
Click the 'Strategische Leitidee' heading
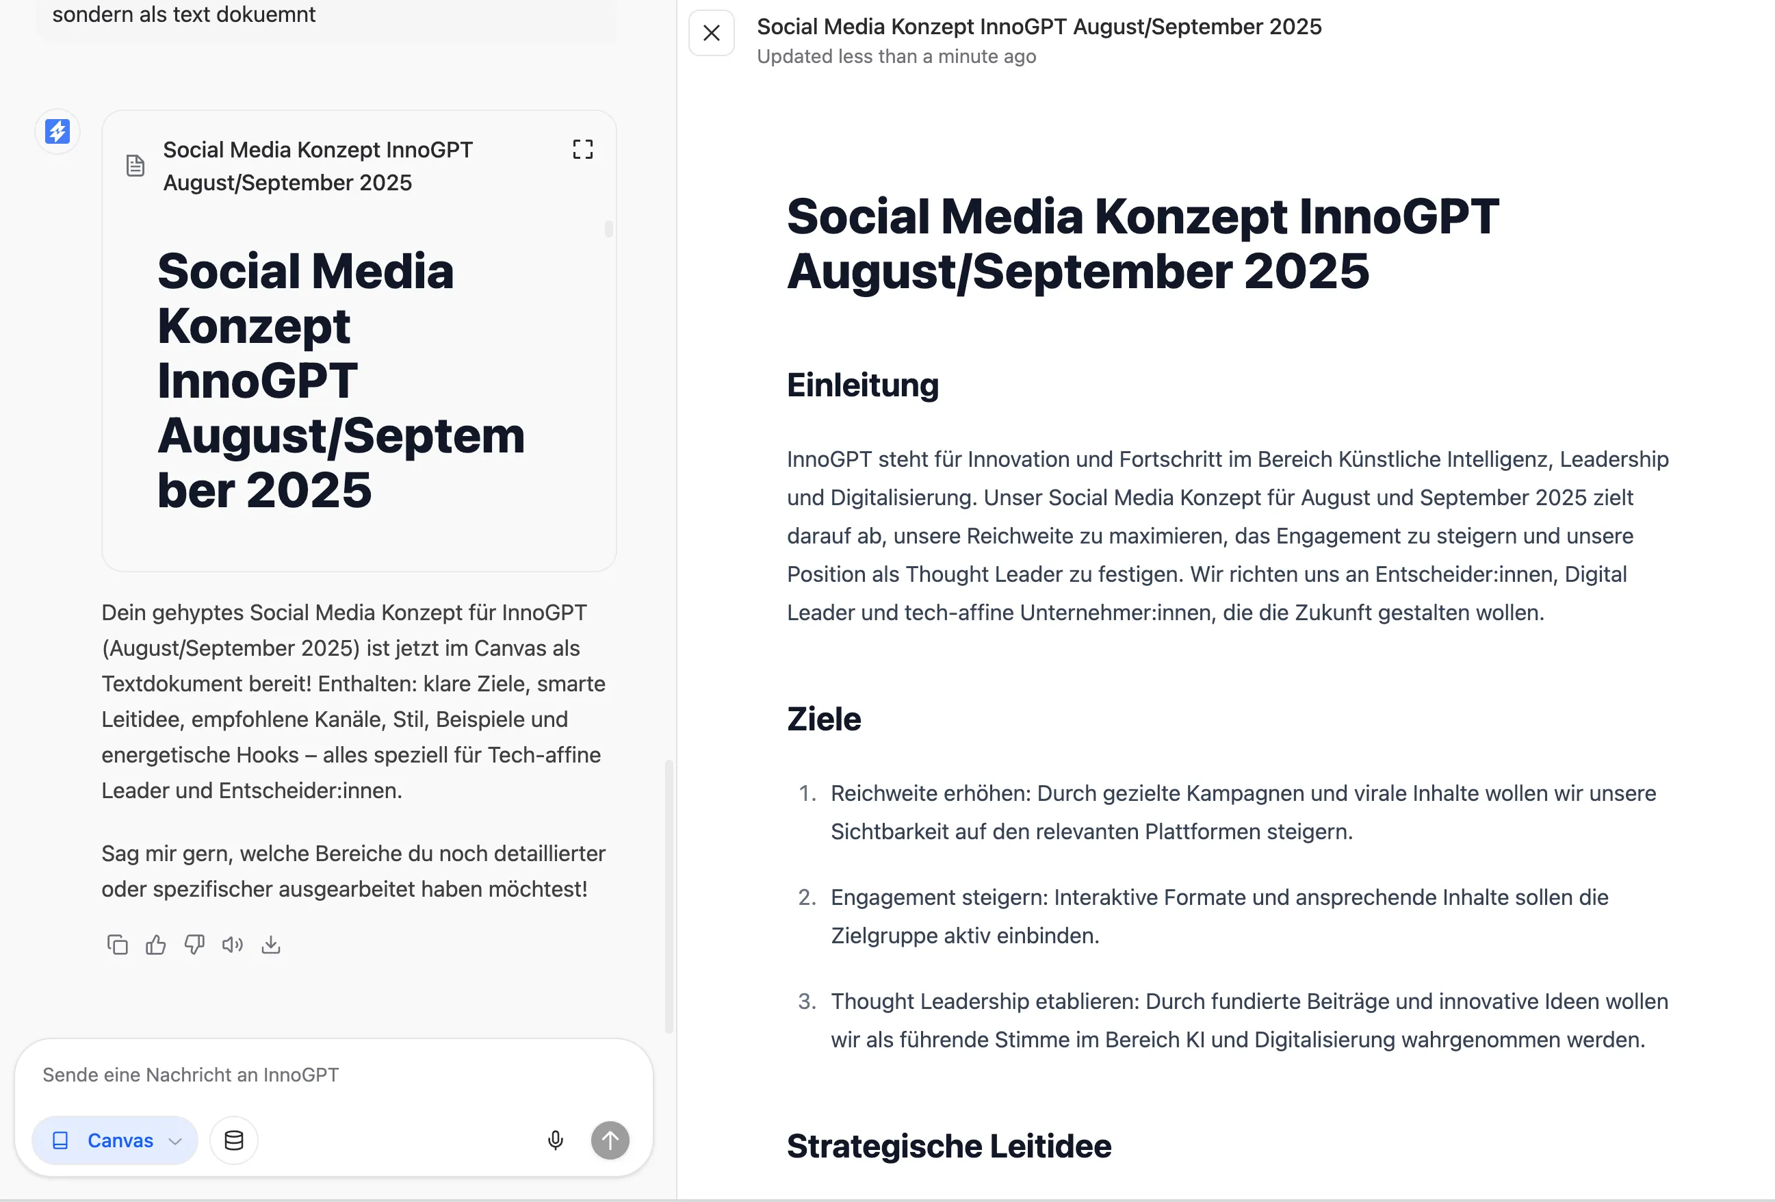948,1147
